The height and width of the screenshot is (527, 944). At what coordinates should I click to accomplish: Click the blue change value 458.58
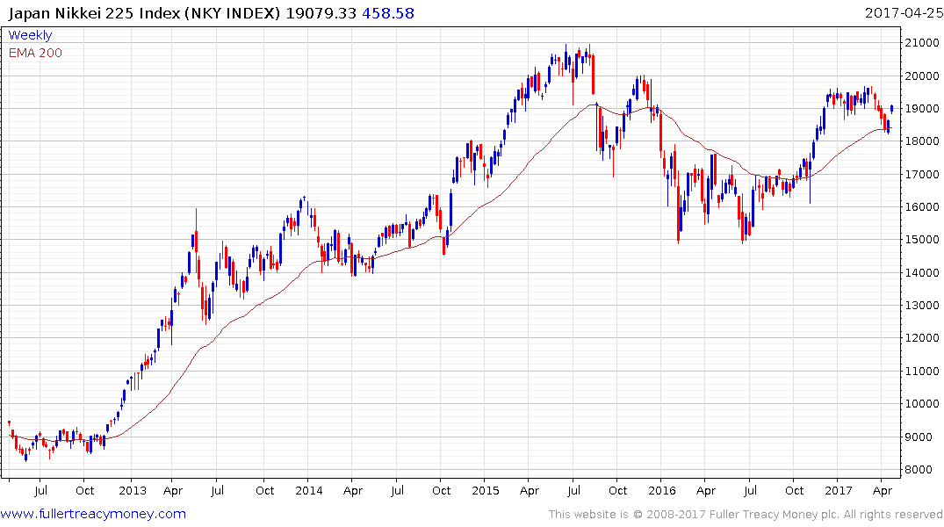[x=388, y=13]
